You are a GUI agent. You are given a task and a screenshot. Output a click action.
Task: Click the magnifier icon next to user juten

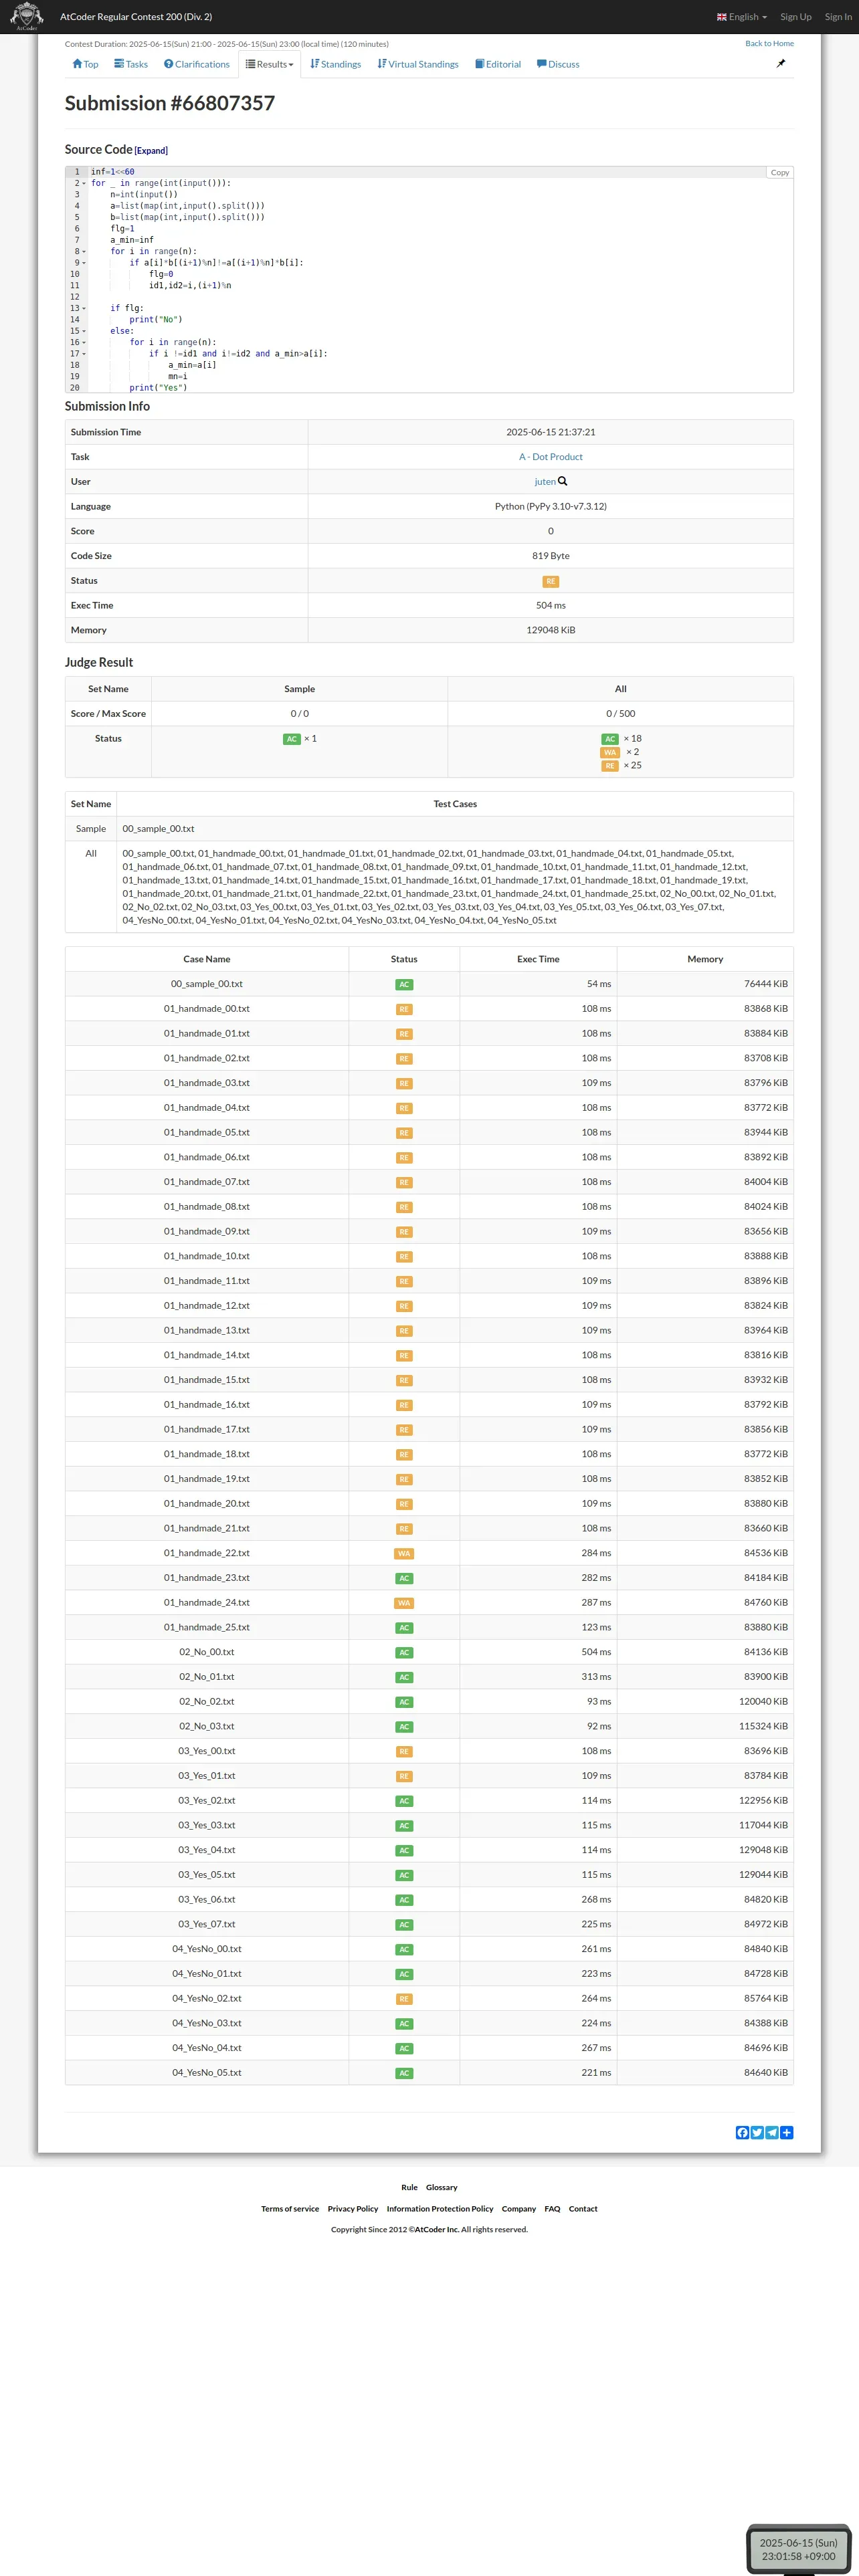tap(563, 481)
